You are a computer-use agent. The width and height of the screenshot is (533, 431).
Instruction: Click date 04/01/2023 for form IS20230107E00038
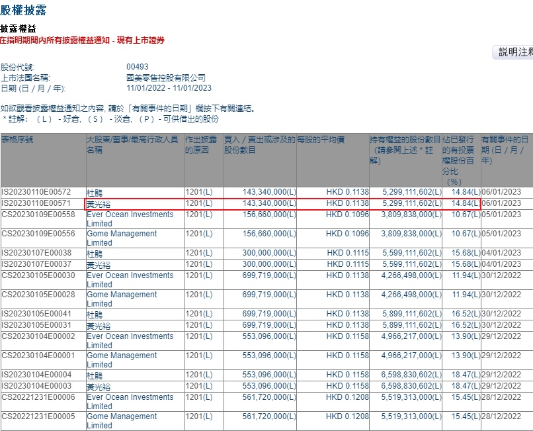coord(502,254)
